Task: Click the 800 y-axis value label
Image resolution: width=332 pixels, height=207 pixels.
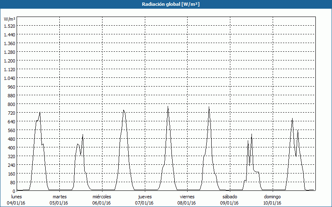Action: click(x=11, y=104)
